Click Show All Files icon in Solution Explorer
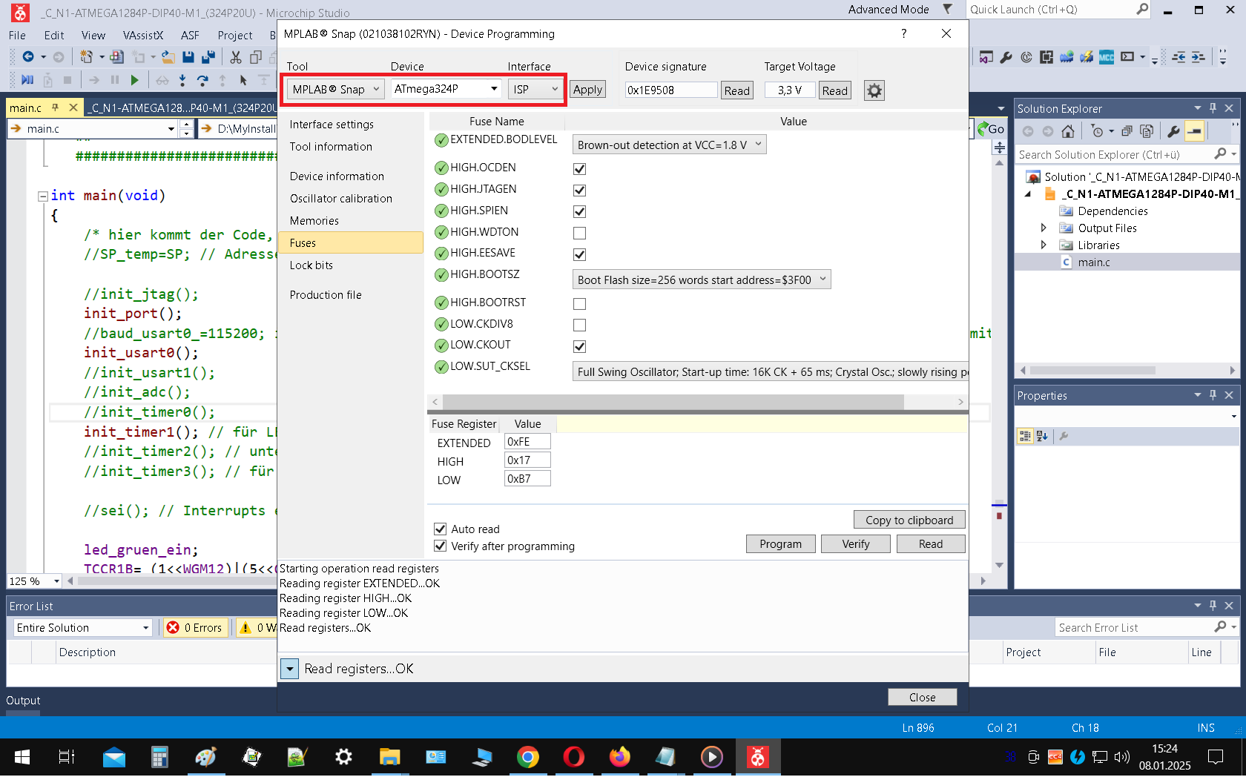Viewport: 1246px width, 777px height. (1147, 131)
